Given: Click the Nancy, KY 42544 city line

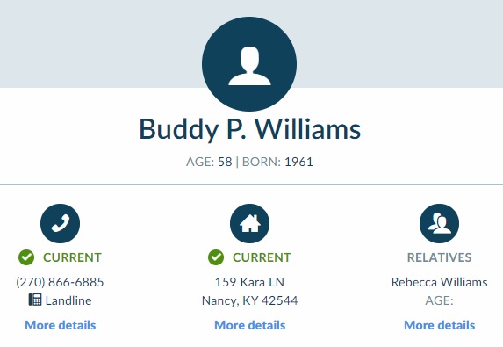Looking at the screenshot, I should [249, 300].
